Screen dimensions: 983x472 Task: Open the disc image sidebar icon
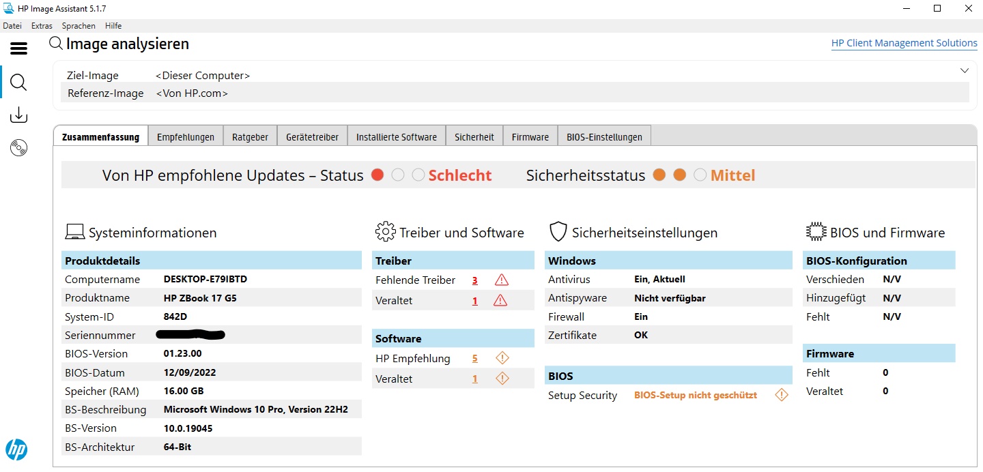point(18,147)
